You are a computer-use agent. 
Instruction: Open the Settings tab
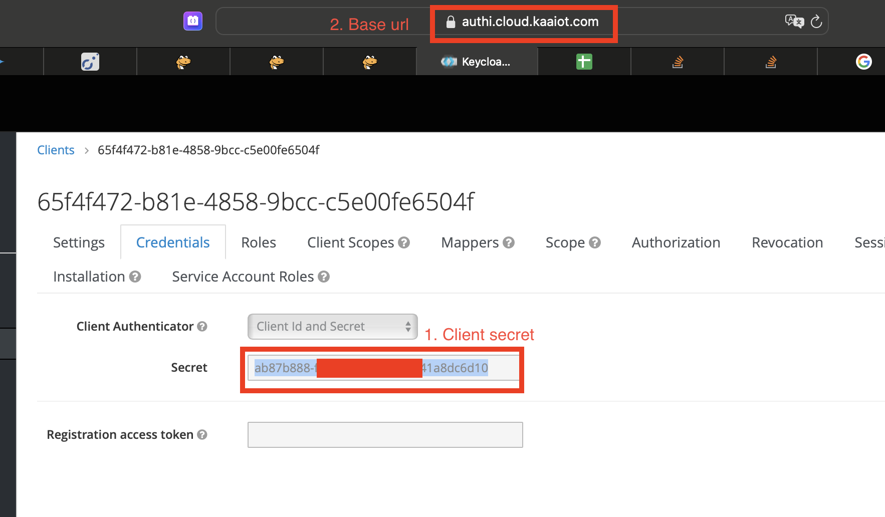coord(79,243)
